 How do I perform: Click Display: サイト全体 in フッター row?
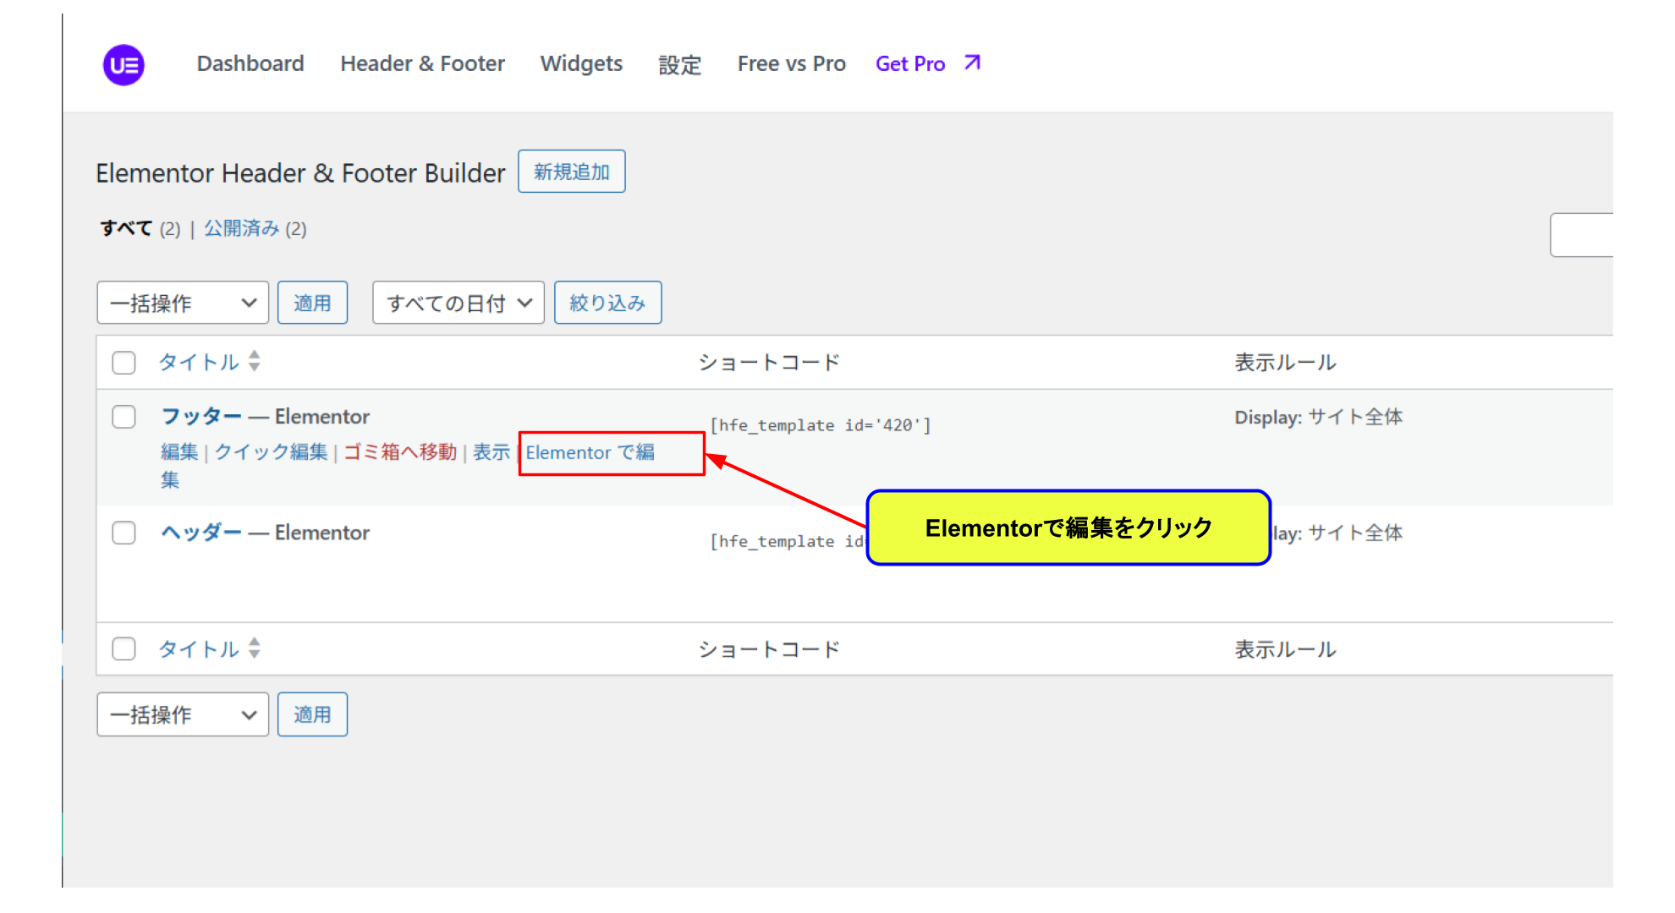click(x=1319, y=417)
